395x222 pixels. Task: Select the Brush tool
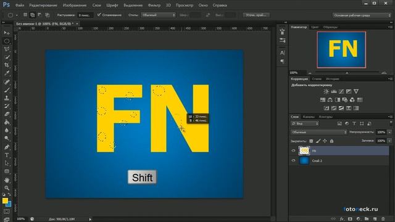(7, 90)
